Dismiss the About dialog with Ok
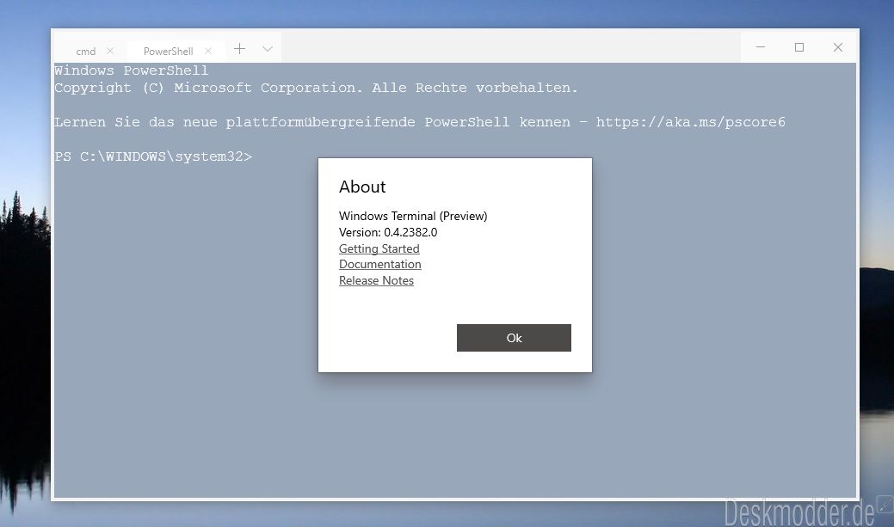 [x=514, y=338]
